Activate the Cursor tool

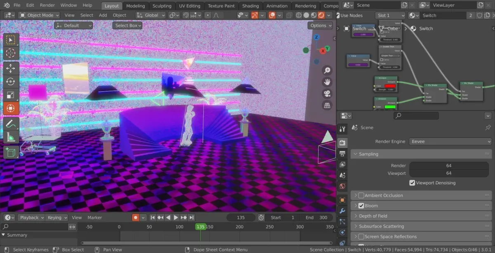point(11,53)
